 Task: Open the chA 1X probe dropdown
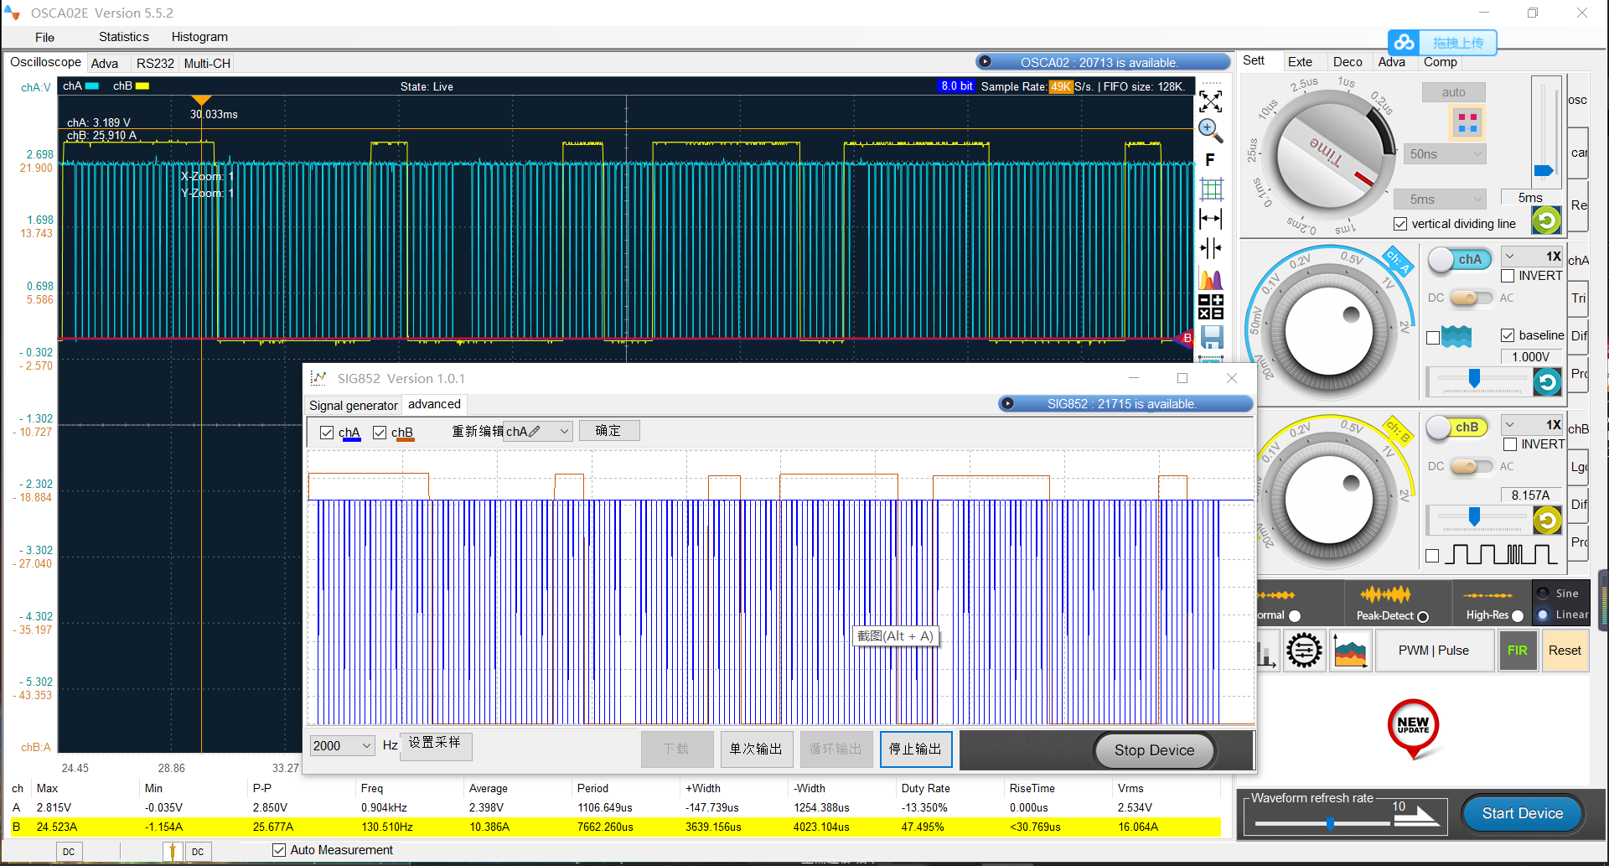click(x=1532, y=257)
